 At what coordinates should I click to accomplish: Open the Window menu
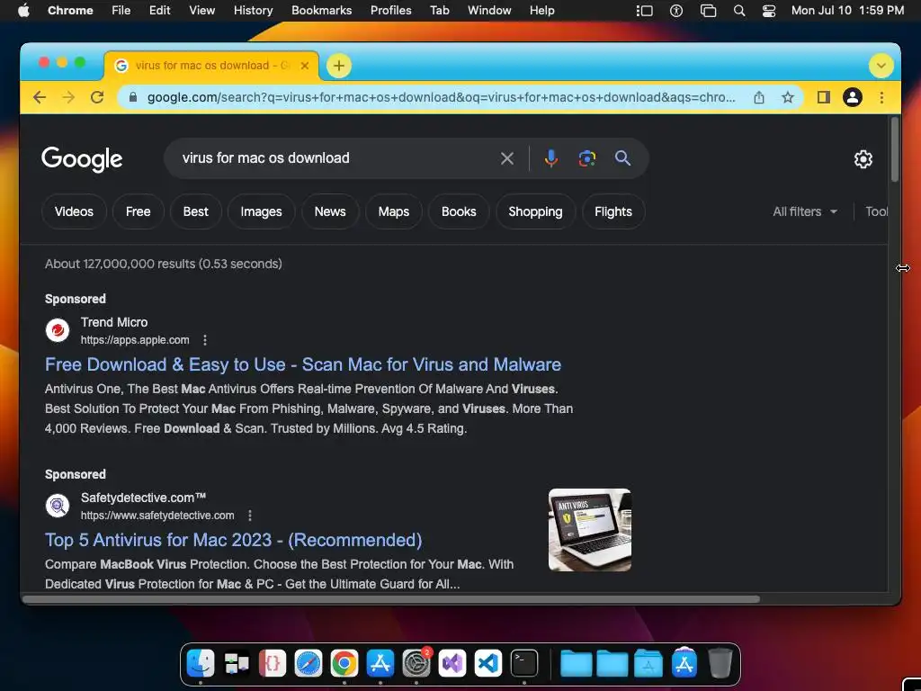pos(489,11)
